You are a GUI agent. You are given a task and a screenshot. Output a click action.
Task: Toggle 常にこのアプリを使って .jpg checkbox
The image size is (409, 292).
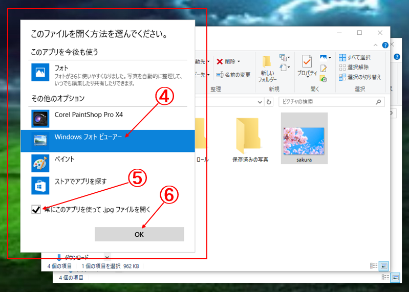(36, 210)
